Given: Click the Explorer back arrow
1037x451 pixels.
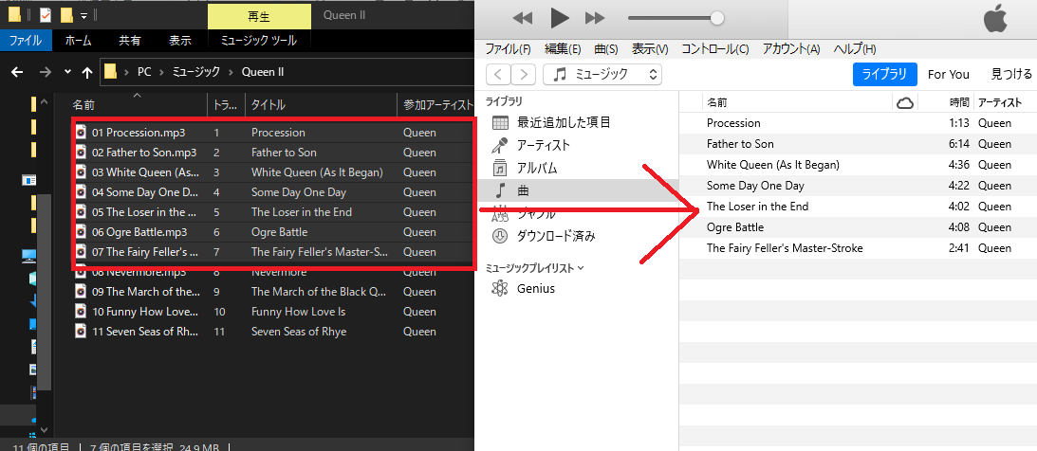Looking at the screenshot, I should (x=18, y=72).
